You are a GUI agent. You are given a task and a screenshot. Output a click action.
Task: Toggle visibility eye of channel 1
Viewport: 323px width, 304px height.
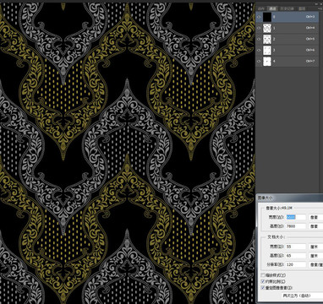259,28
